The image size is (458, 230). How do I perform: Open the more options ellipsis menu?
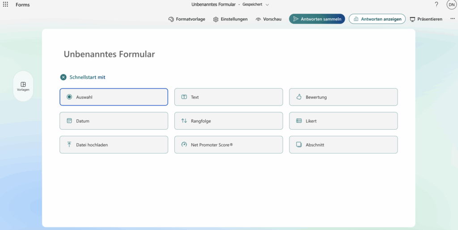tap(453, 19)
